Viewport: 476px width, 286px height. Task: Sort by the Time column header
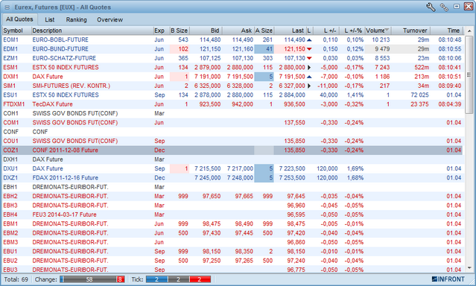tap(446, 31)
